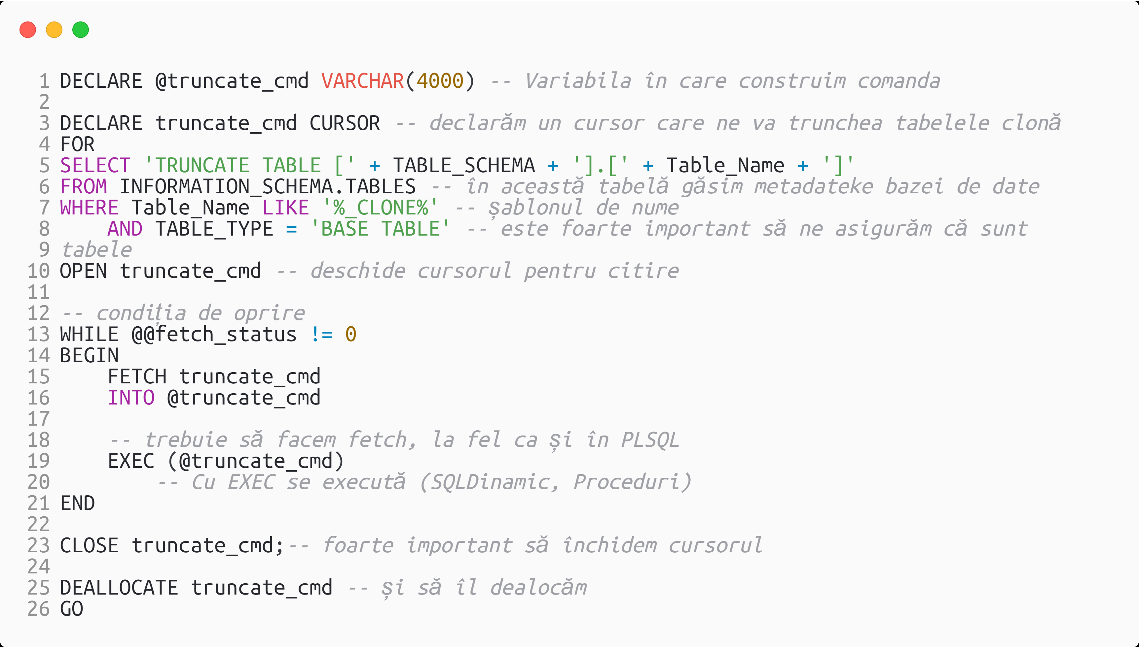Click the 'TRUNCATE TABLE [' string literal
The image size is (1139, 648).
pos(249,166)
